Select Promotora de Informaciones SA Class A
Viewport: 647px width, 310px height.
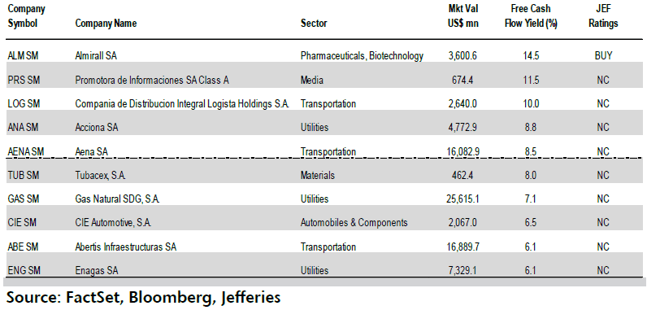(x=152, y=80)
